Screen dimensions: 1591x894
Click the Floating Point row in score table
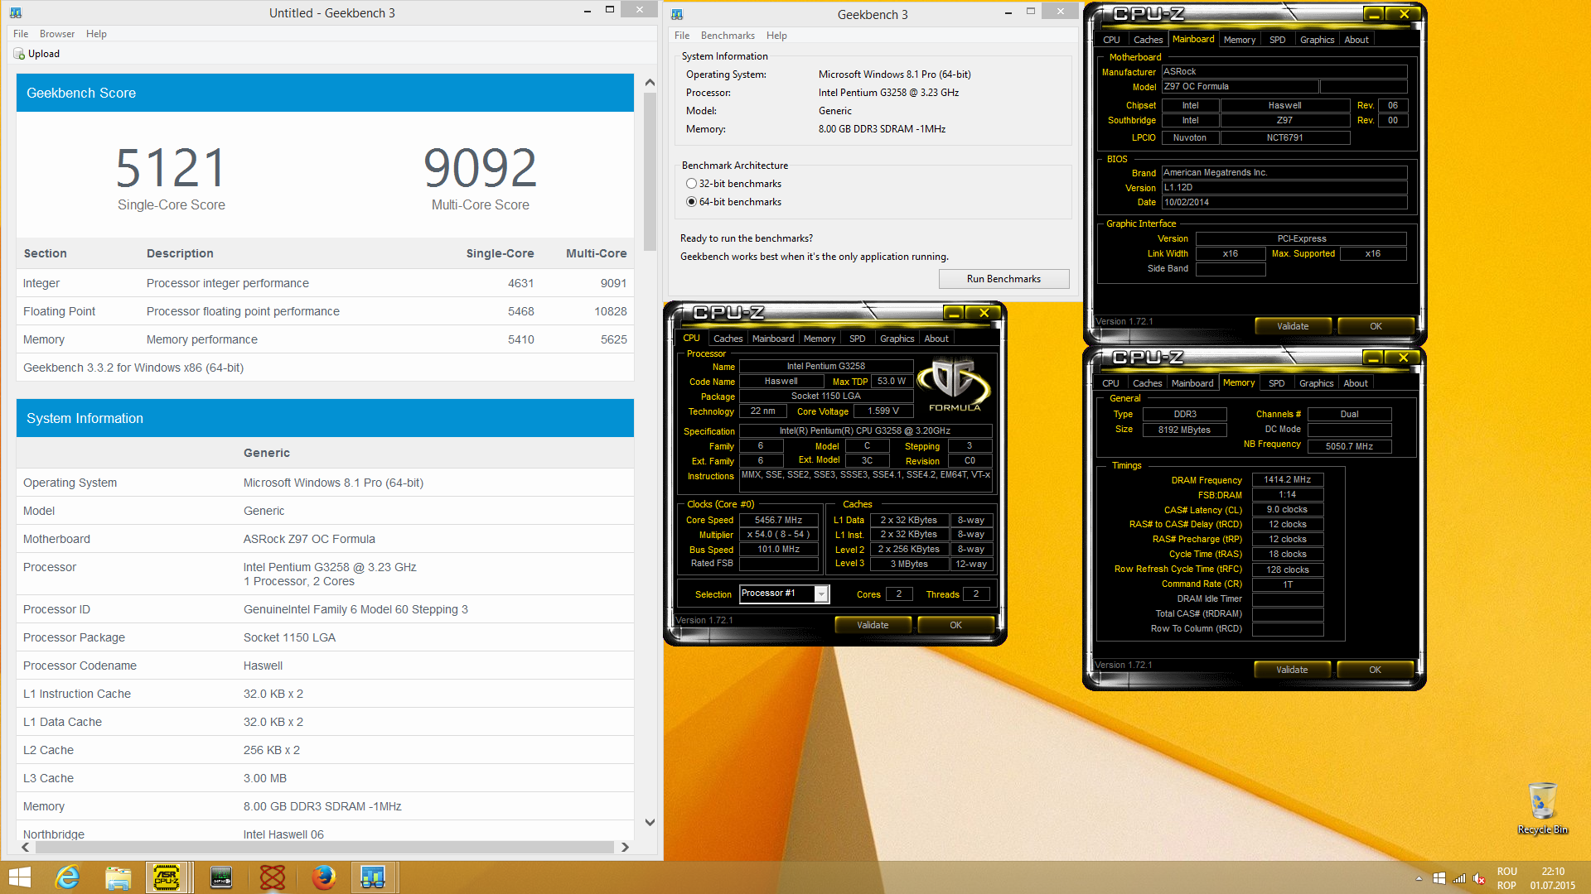point(325,311)
